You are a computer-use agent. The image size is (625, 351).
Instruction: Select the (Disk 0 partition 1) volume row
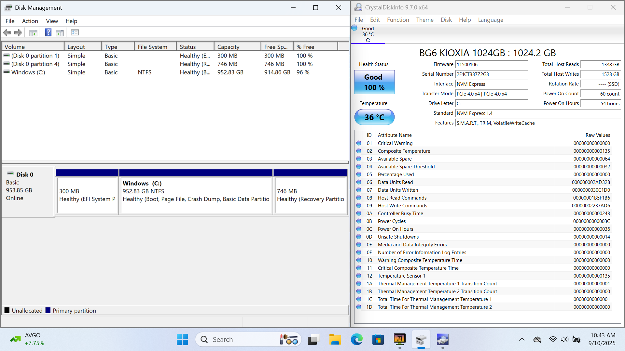point(175,56)
